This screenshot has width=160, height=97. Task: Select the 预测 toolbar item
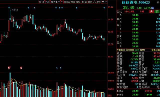[90, 2]
